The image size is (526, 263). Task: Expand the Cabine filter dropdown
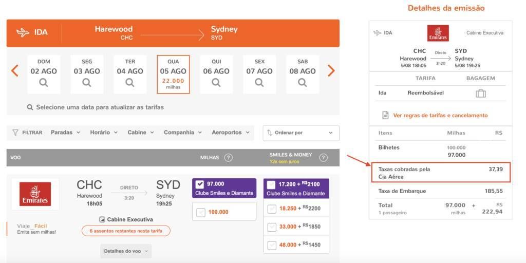[x=141, y=133]
